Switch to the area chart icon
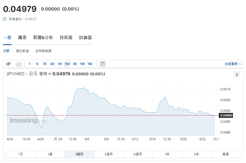 19,64
